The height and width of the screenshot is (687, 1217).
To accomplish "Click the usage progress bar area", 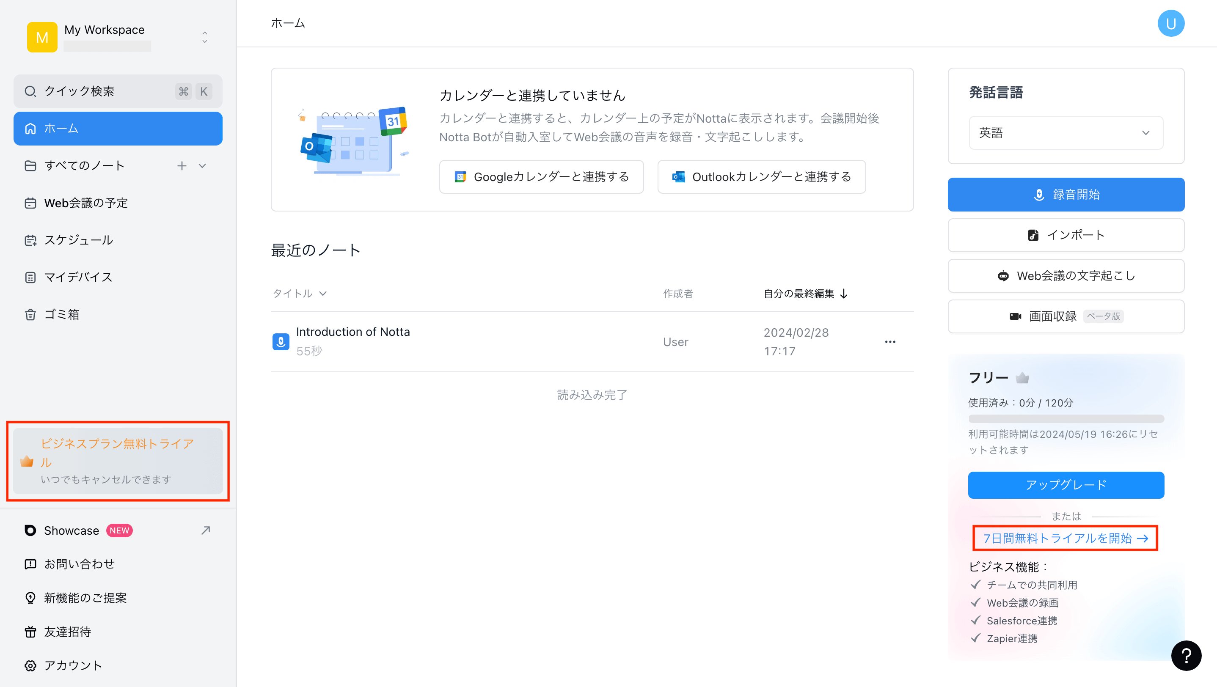I will click(1066, 418).
